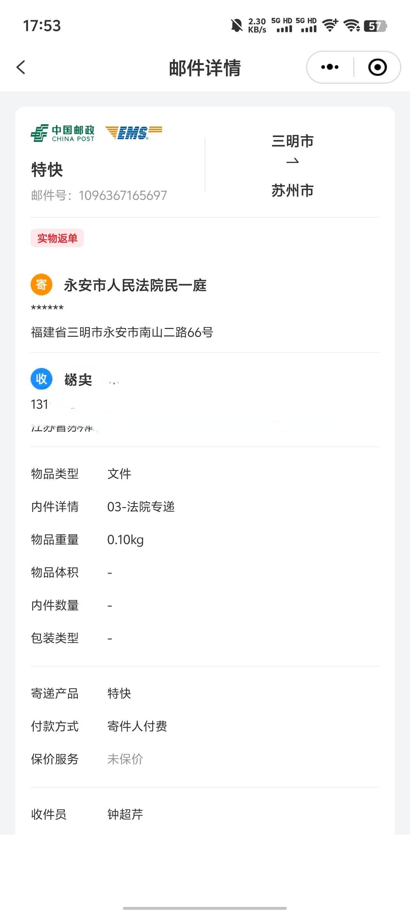
Task: Tap the courier name 钟超芹
Action: tap(125, 814)
